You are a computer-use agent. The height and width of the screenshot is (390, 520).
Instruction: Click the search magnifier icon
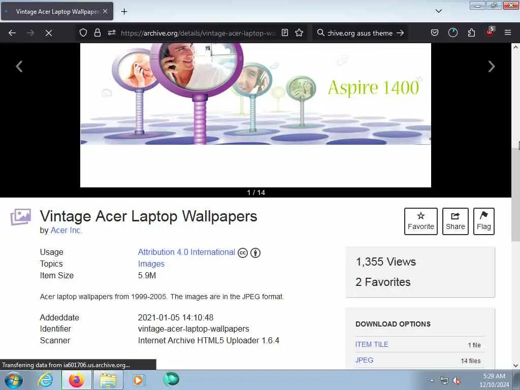pos(320,32)
